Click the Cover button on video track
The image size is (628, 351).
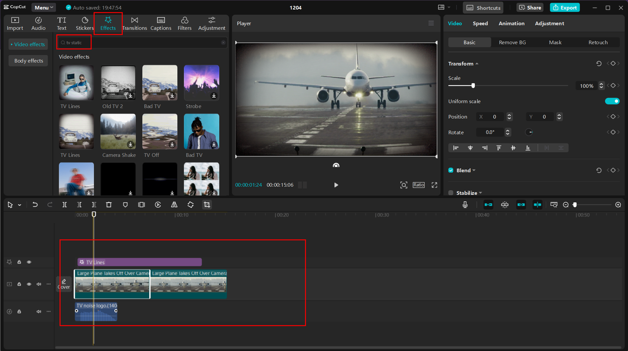[x=64, y=284]
